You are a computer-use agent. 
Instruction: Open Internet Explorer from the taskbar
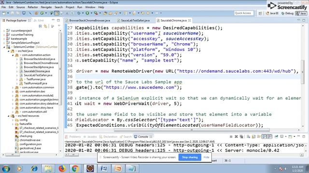pos(34,169)
